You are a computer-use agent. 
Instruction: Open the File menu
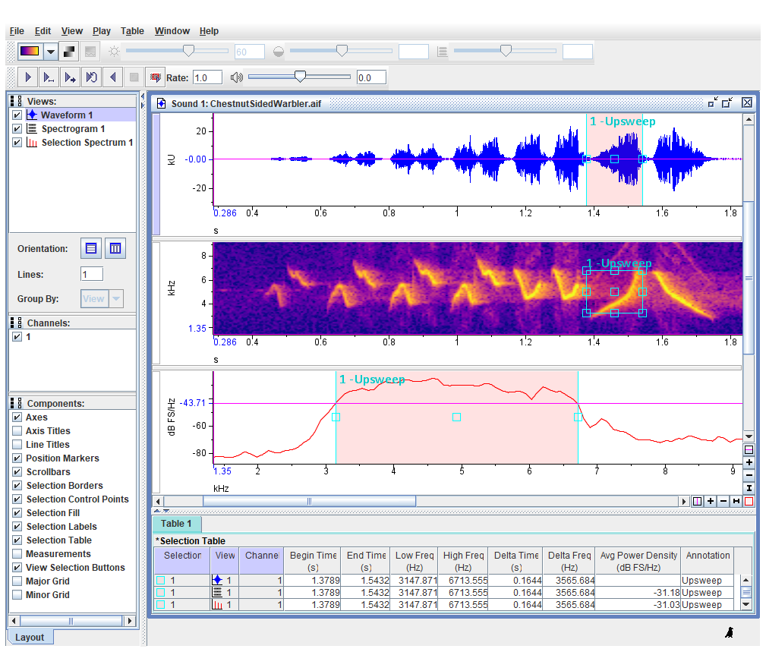click(x=17, y=31)
